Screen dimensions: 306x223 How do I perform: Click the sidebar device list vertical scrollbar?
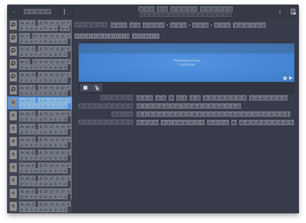pos(71,109)
